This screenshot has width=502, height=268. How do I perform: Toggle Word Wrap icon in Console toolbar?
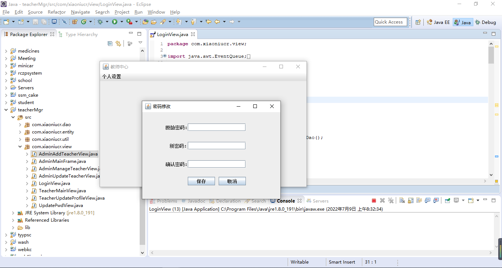[419, 200]
